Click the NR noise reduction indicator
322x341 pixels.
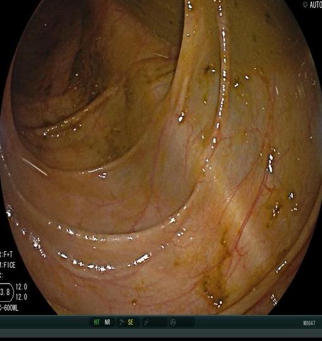pos(107,322)
